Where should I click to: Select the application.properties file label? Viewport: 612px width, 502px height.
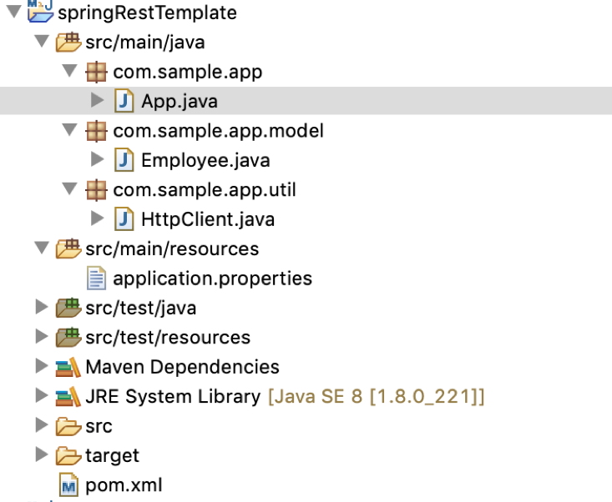point(212,279)
